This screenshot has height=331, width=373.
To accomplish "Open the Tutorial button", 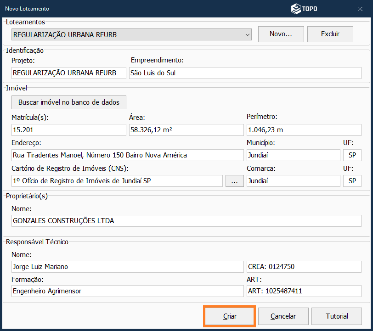I will coord(337,316).
